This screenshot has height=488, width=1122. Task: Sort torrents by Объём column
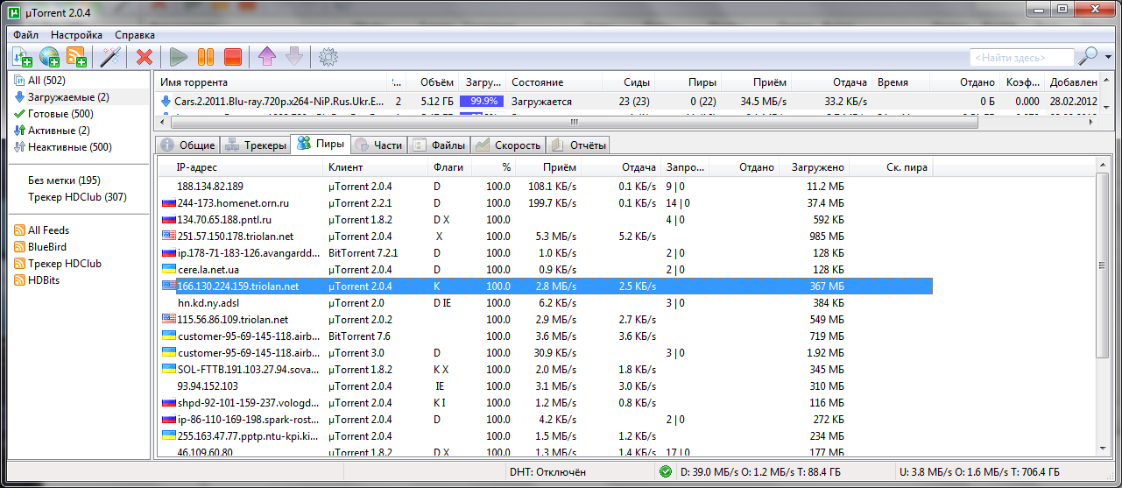(433, 82)
